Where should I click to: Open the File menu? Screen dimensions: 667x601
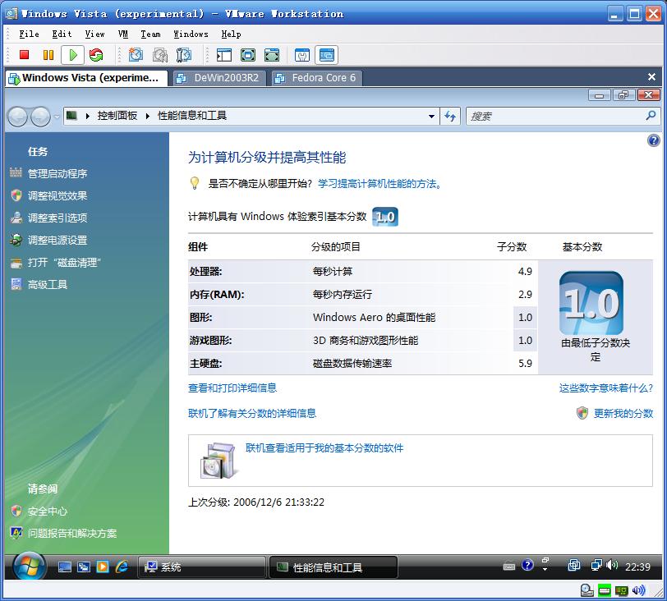[x=29, y=34]
